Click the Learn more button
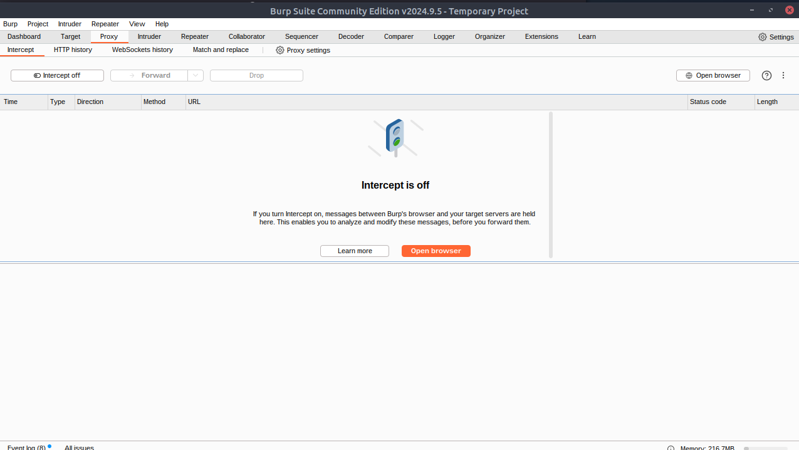 coord(355,251)
